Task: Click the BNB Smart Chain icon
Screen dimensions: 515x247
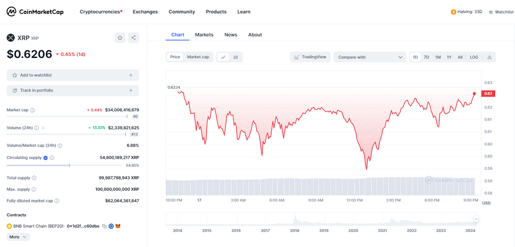Action: click(9, 226)
